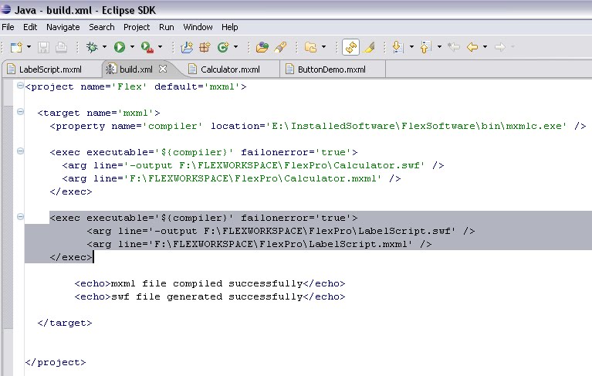Open the External Tools dropdown arrow
Screen dimensions: 592x376
point(160,47)
